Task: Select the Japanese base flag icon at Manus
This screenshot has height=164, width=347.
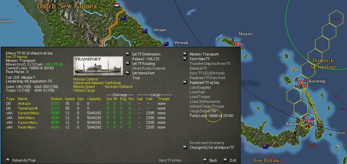Action: pos(237,44)
